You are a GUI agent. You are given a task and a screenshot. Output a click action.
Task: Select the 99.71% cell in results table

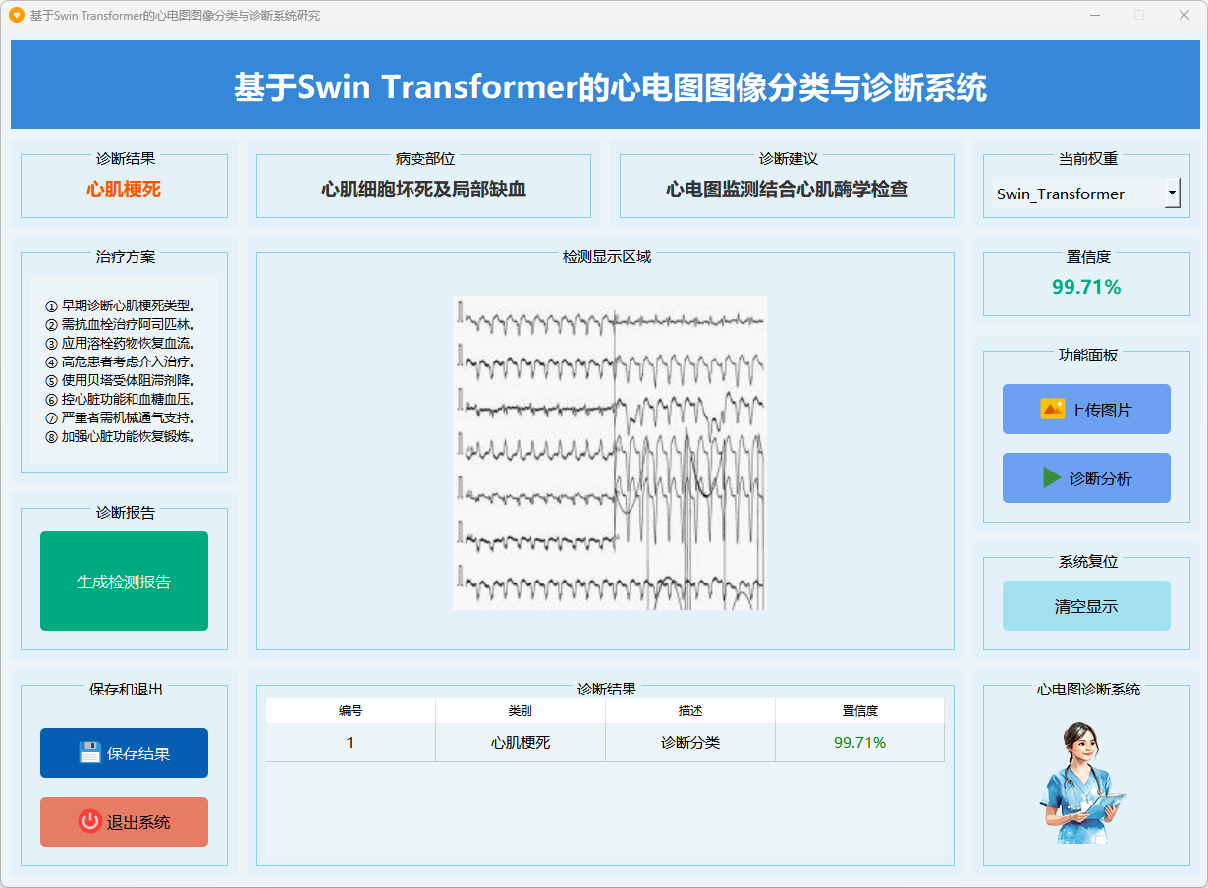pos(859,743)
